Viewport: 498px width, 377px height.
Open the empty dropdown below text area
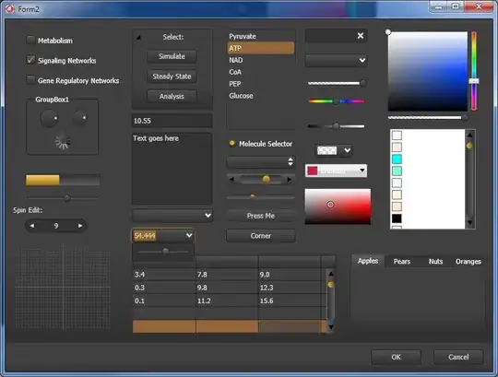point(207,216)
